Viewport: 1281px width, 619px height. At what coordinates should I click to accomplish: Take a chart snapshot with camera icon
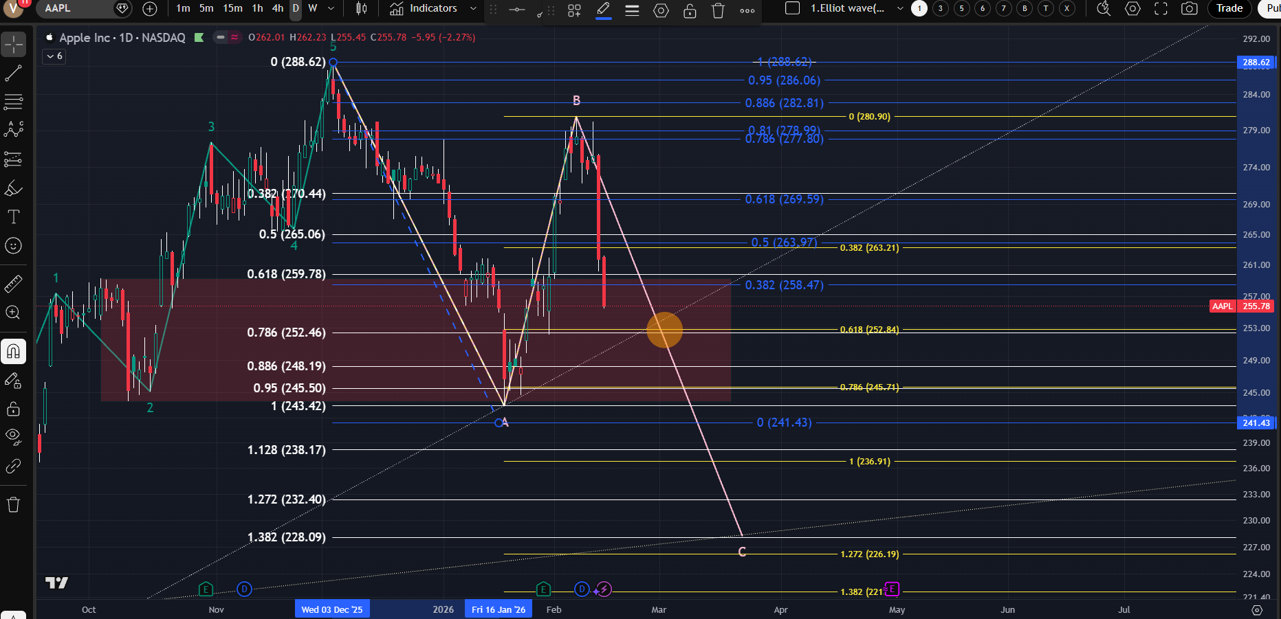coord(1189,9)
